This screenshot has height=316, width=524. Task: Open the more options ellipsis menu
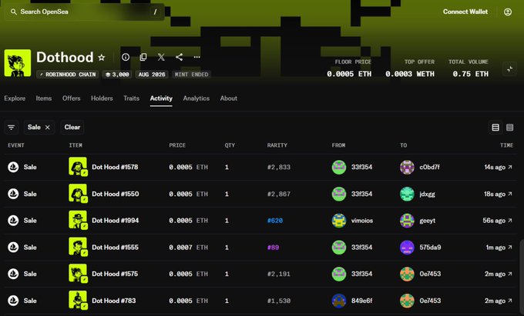[196, 58]
